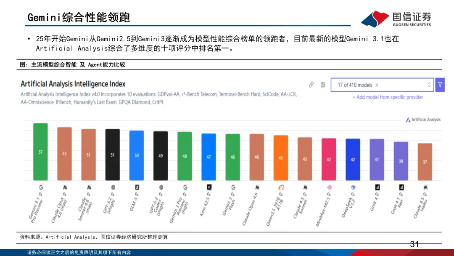Click the copy link icon beside the chart title
Viewport: 454px width, 256px height.
311,85
